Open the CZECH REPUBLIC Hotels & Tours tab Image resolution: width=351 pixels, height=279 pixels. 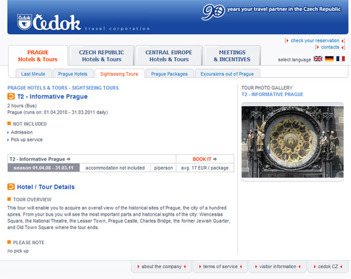pos(102,56)
